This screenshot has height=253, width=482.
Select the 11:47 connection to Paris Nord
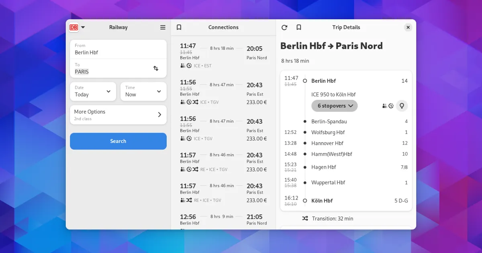[223, 55]
